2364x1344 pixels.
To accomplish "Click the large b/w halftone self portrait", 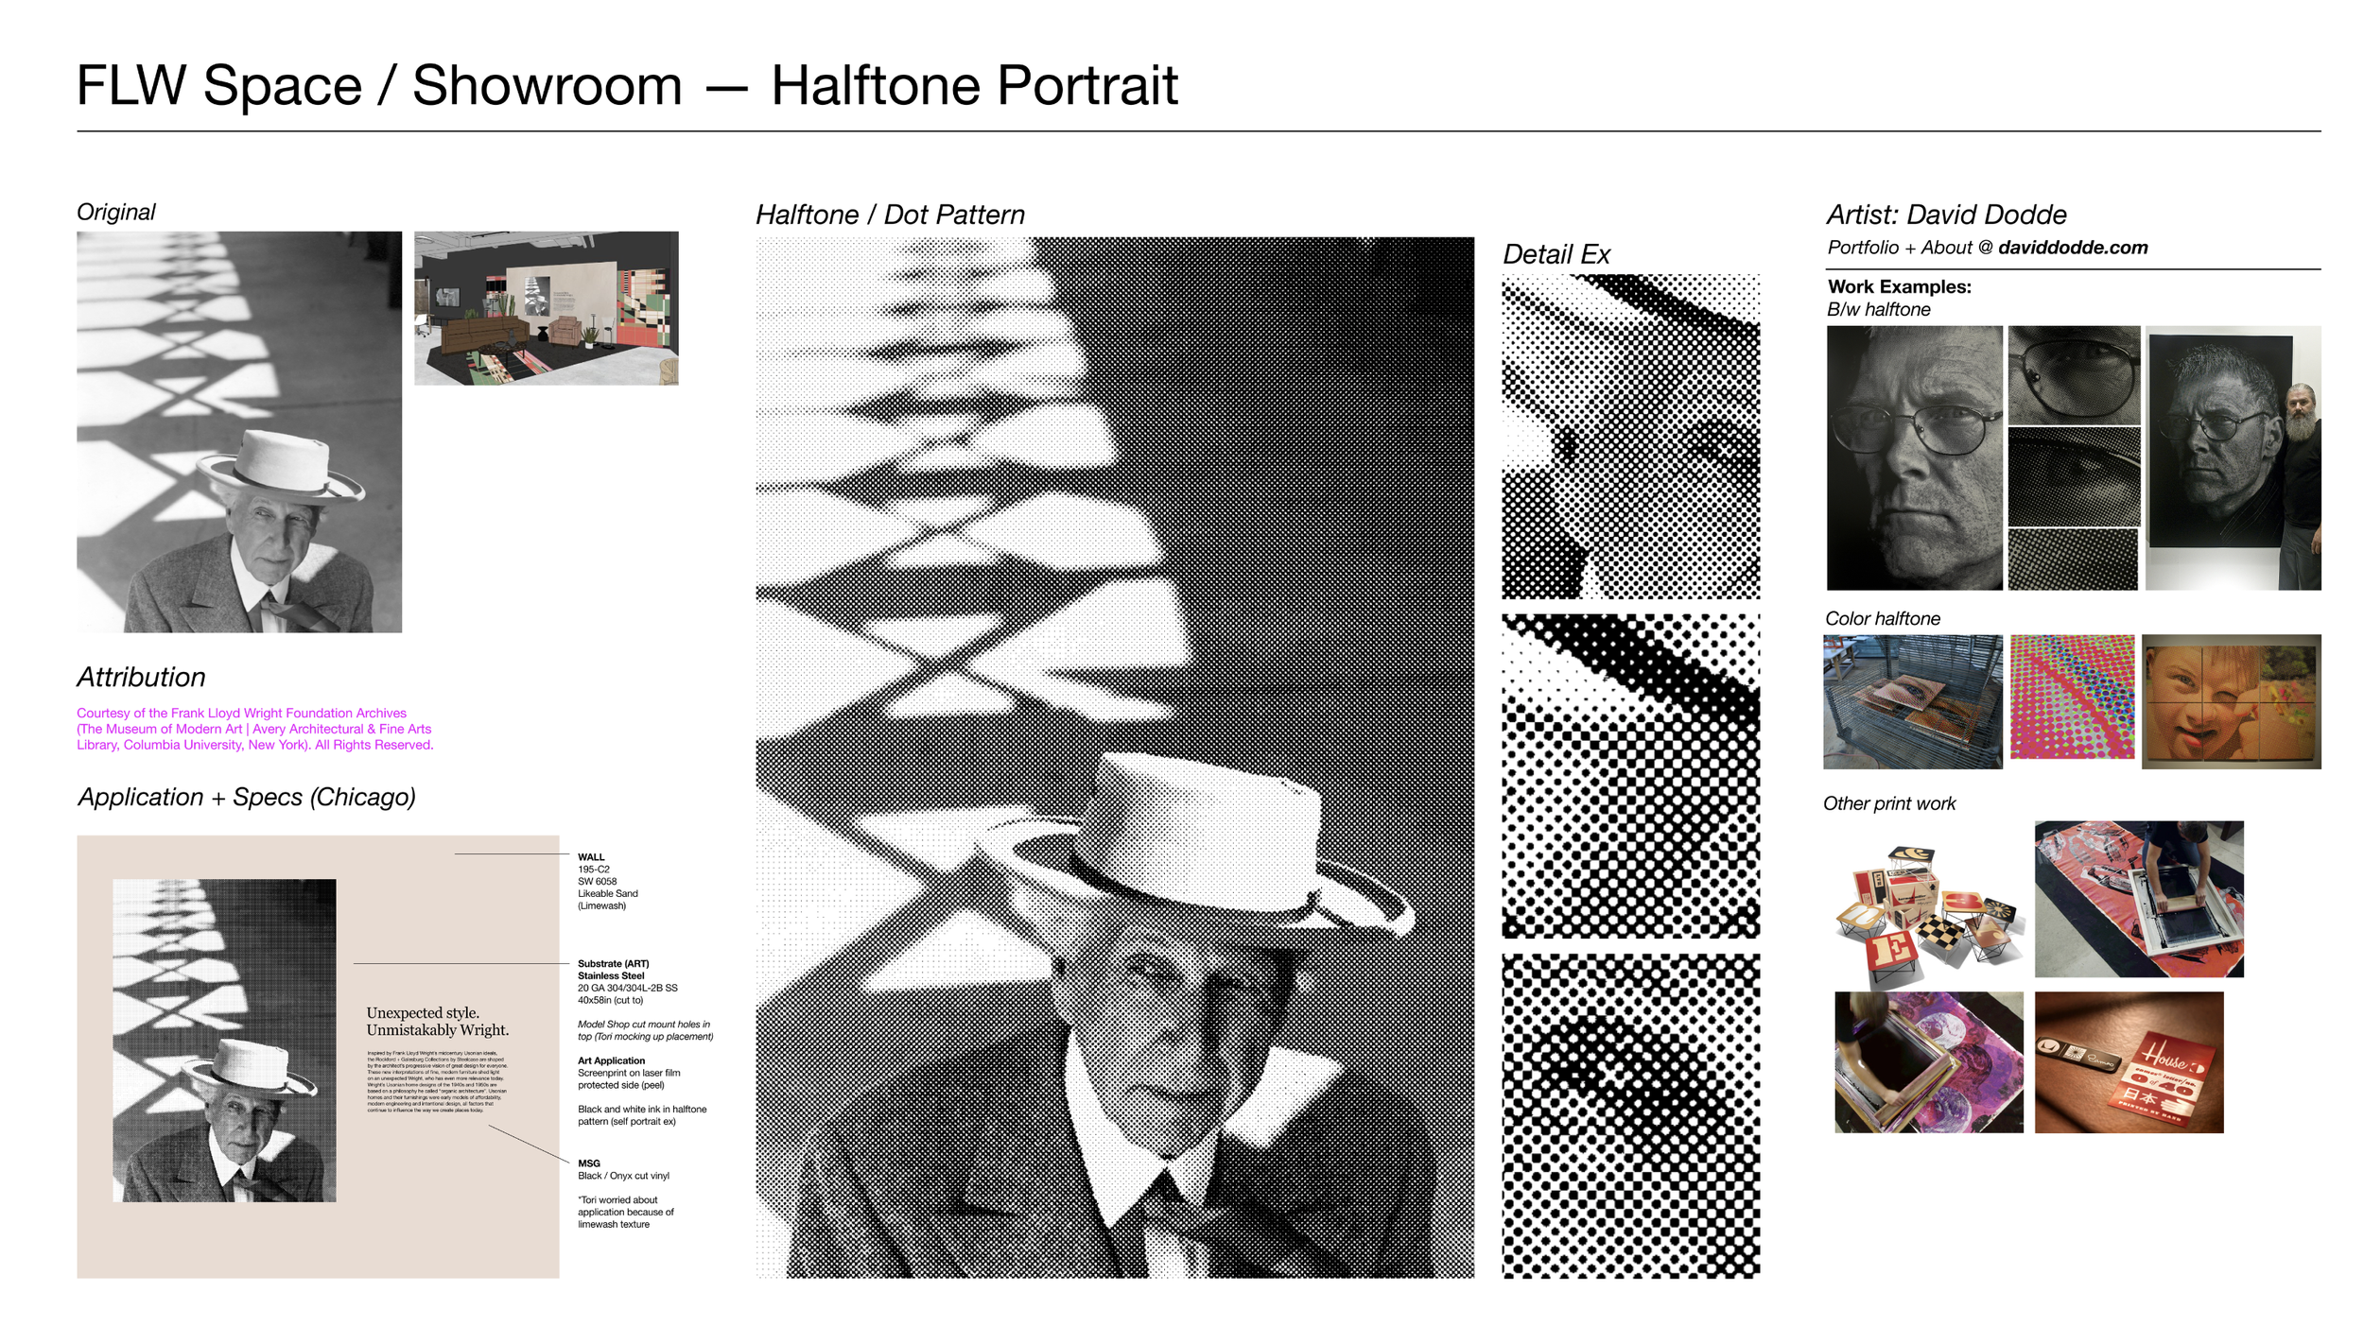I will [1914, 457].
